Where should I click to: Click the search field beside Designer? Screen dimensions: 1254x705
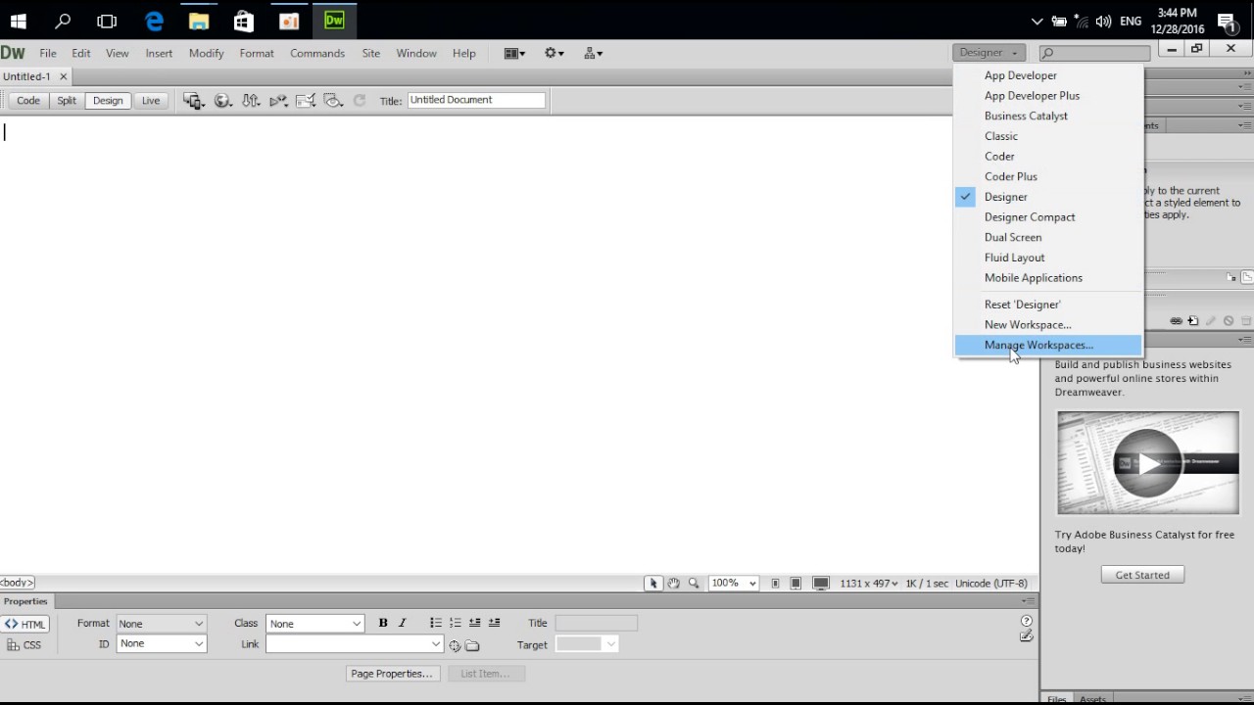pyautogui.click(x=1095, y=53)
